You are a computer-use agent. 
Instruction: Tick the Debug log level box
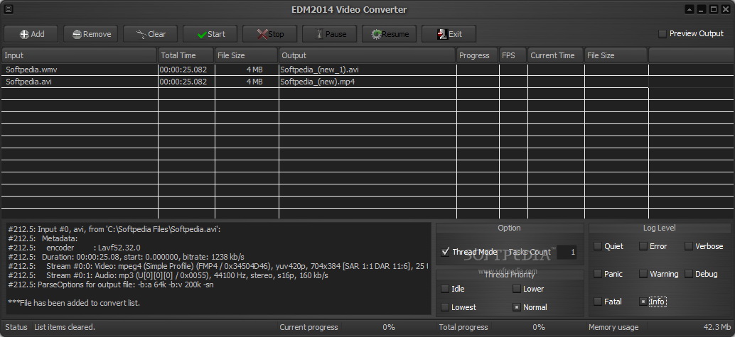tap(689, 274)
